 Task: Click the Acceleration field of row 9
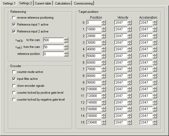click(x=146, y=83)
